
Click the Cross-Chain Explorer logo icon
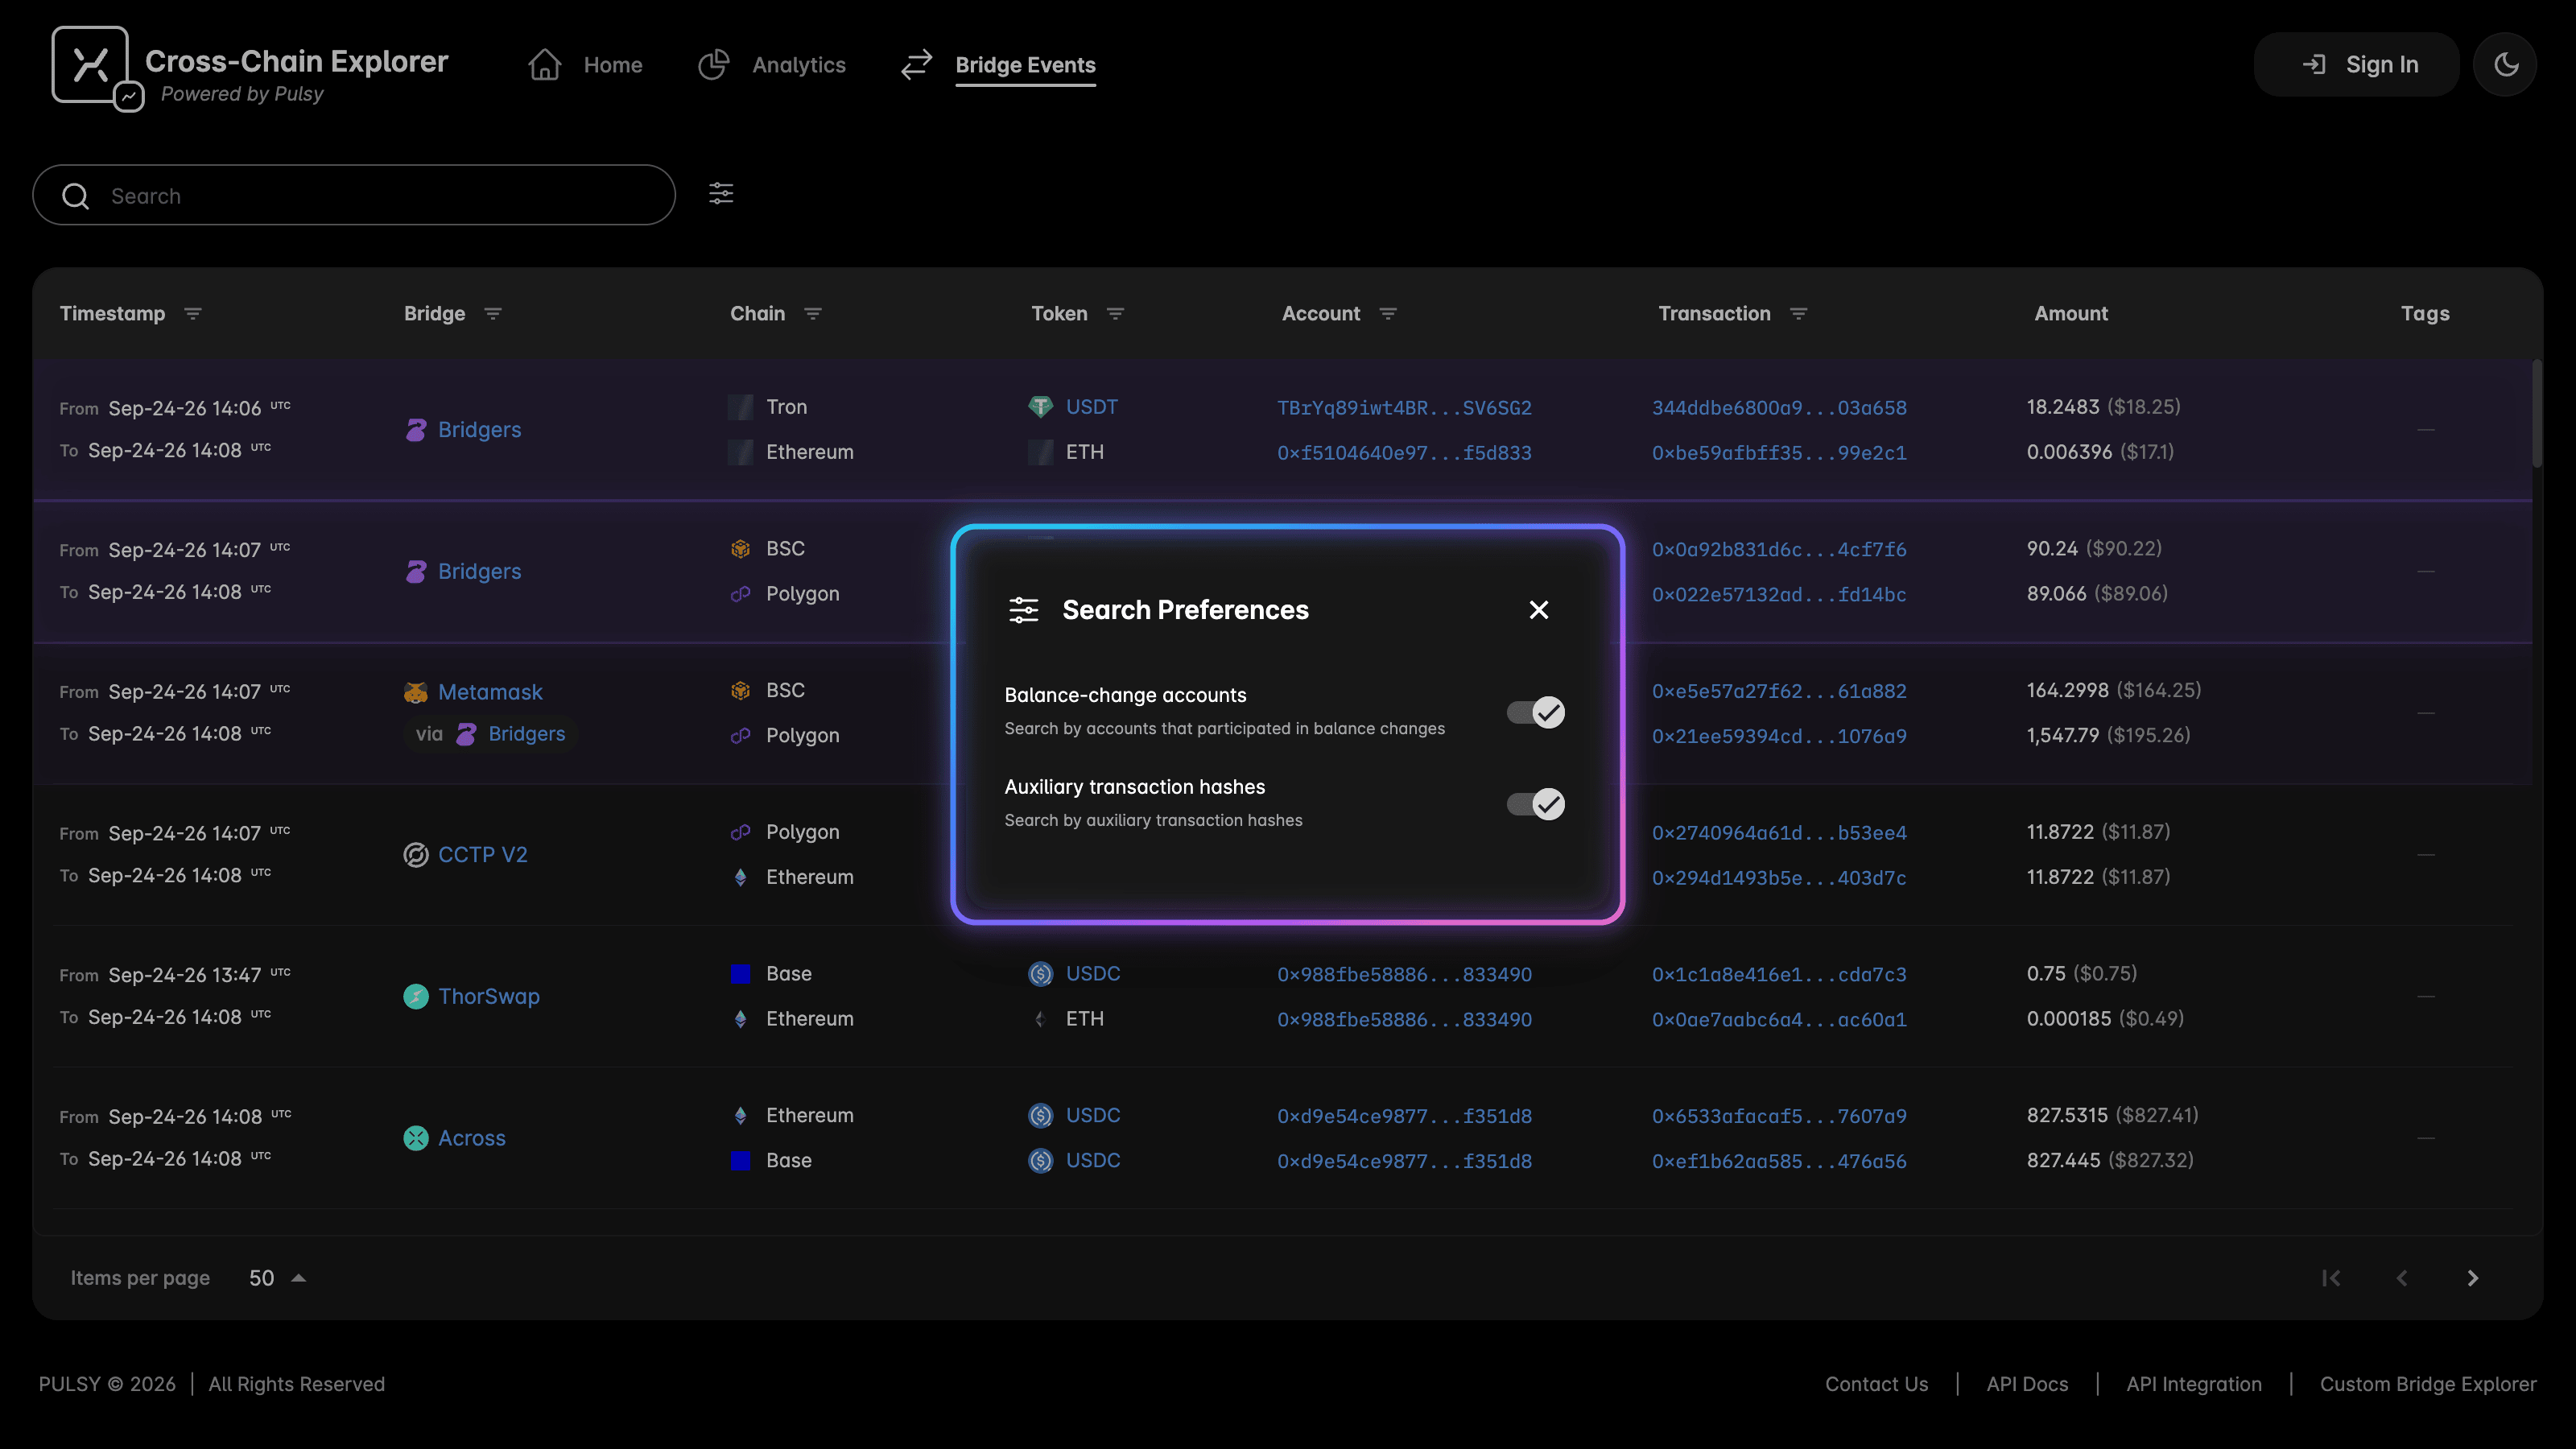97,68
